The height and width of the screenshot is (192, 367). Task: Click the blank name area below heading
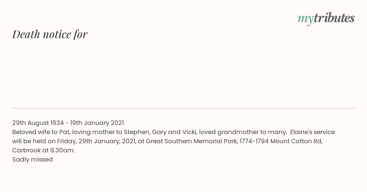(x=183, y=75)
